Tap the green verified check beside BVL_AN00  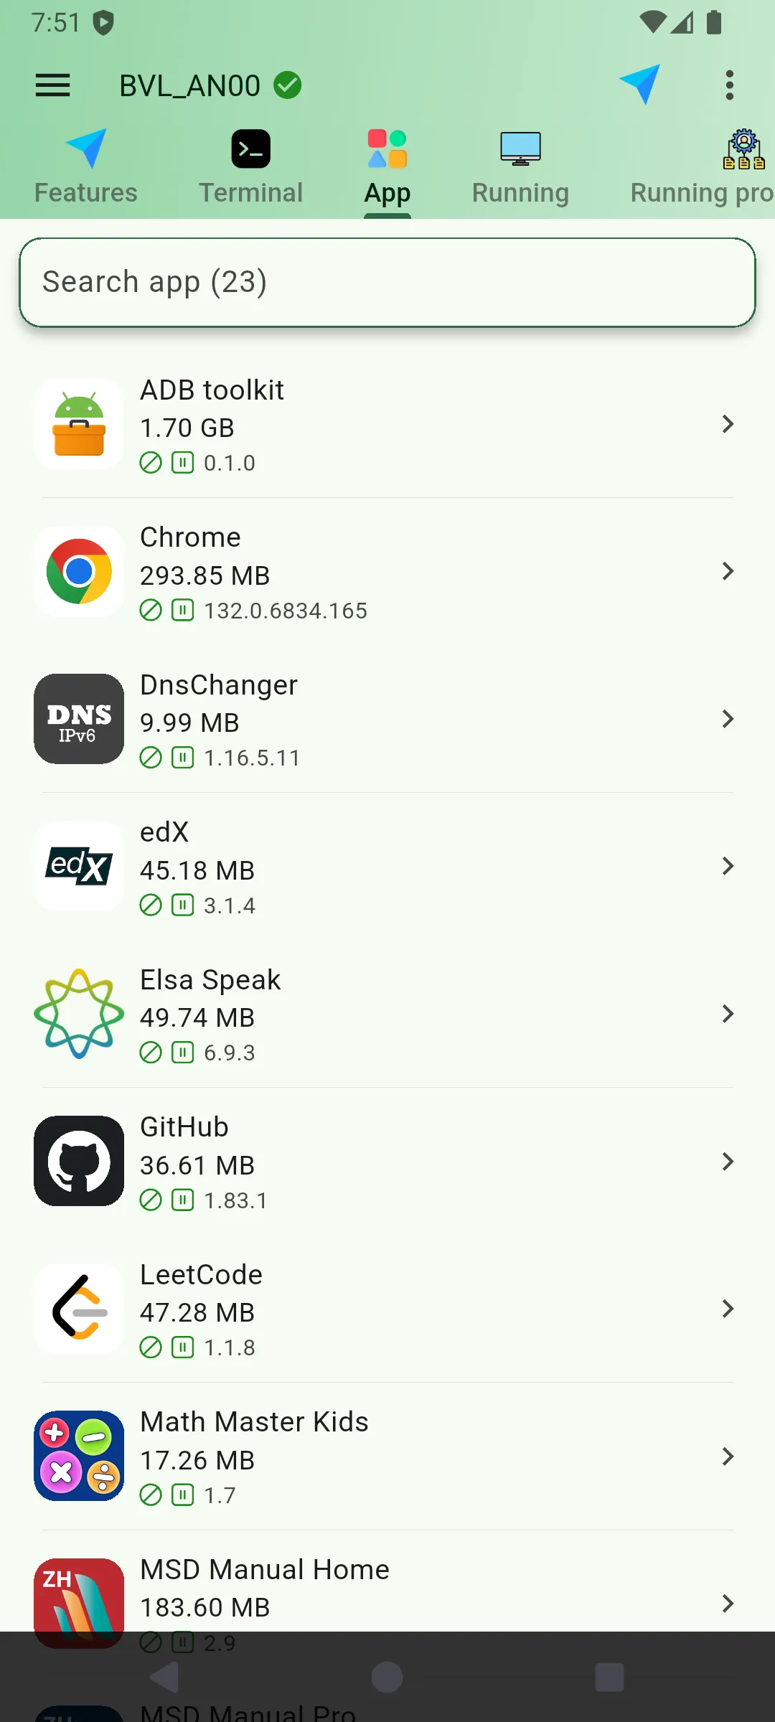[x=288, y=85]
